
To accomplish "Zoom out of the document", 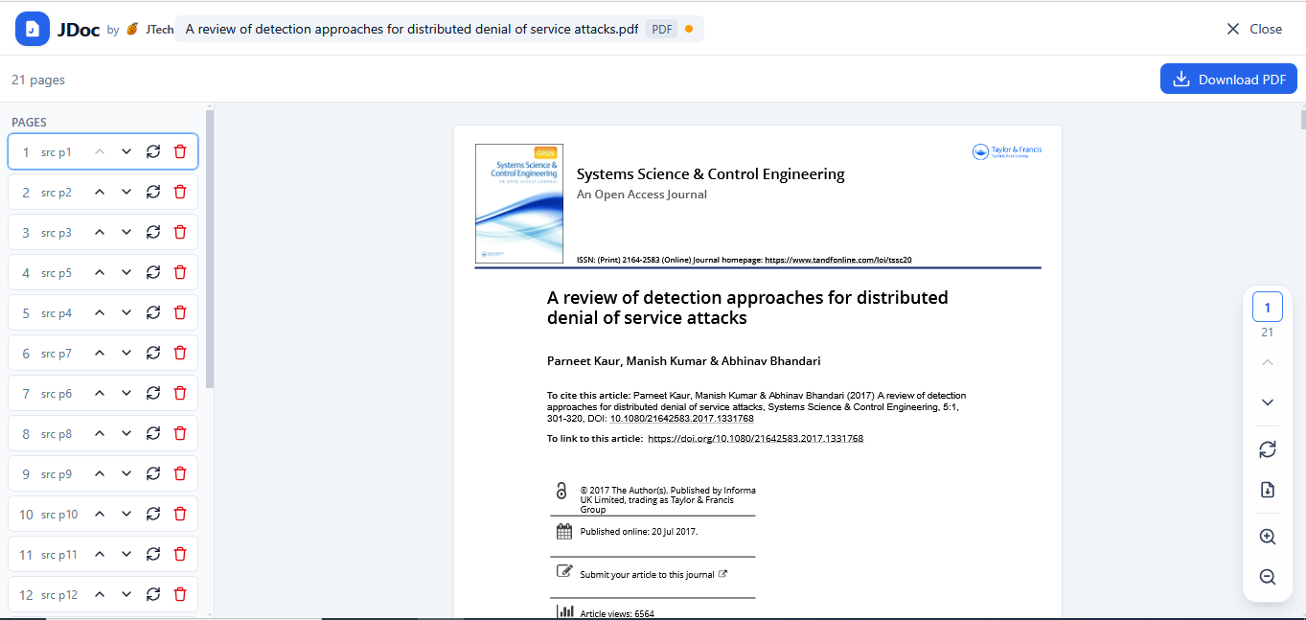I will click(1268, 577).
